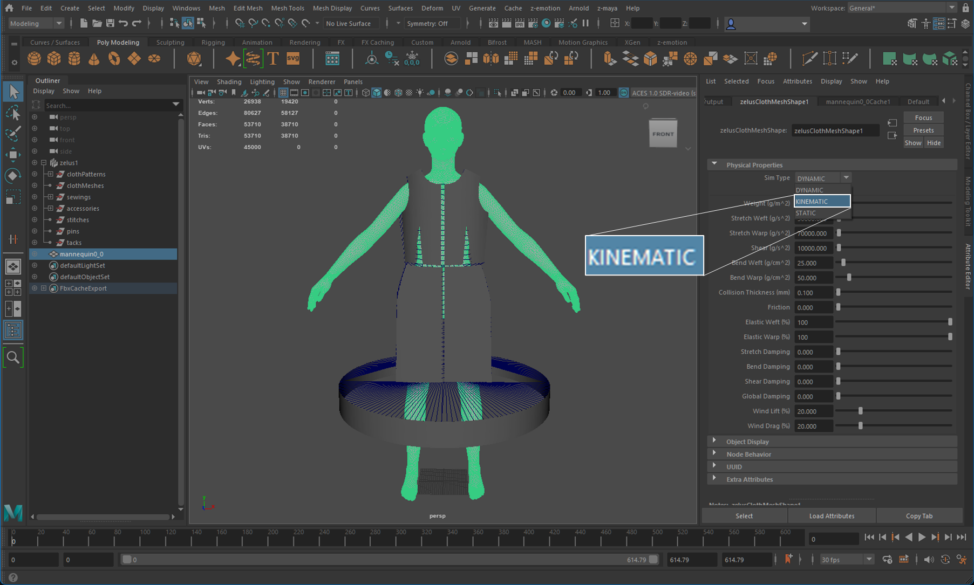Go to start of playback range
Image resolution: width=974 pixels, height=585 pixels.
pos(869,537)
